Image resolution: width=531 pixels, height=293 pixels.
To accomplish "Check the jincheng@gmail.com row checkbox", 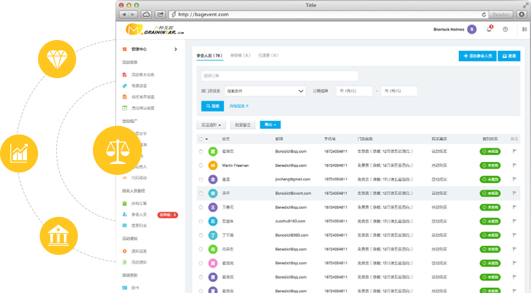I will pyautogui.click(x=201, y=179).
